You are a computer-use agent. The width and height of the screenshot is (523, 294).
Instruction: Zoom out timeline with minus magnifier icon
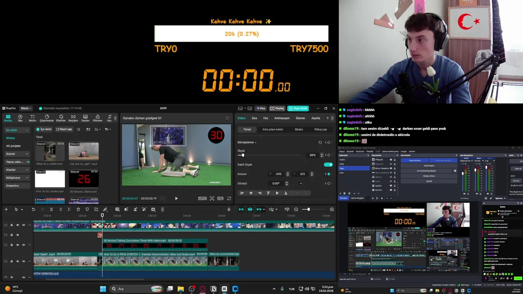point(296,209)
